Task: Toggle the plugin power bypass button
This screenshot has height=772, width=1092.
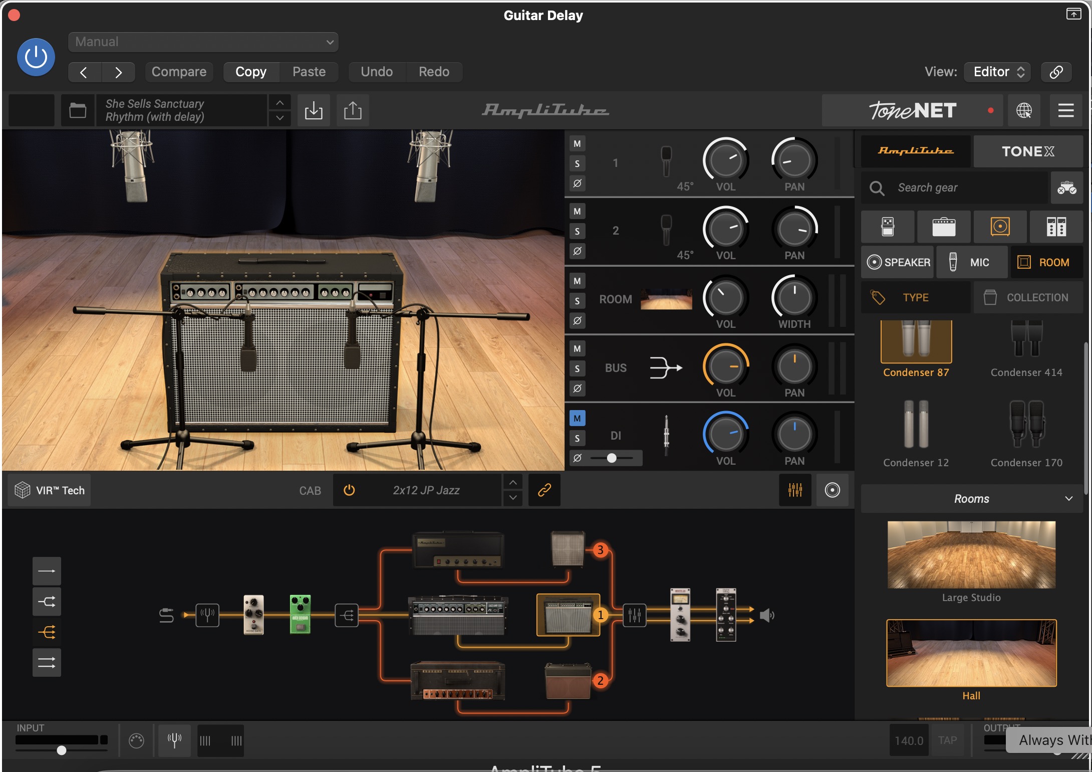Action: pos(36,57)
